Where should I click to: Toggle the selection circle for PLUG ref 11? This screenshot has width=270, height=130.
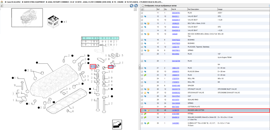pyautogui.click(x=142, y=13)
